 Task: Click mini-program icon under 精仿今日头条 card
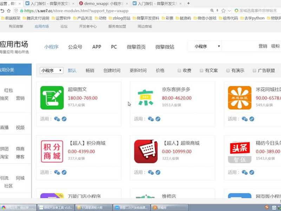[252, 172]
